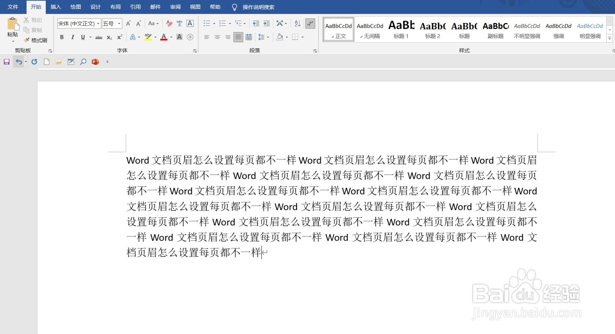Apply subscript x₂ formatting

pyautogui.click(x=109, y=37)
